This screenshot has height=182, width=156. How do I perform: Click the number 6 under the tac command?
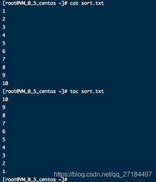click(4, 131)
